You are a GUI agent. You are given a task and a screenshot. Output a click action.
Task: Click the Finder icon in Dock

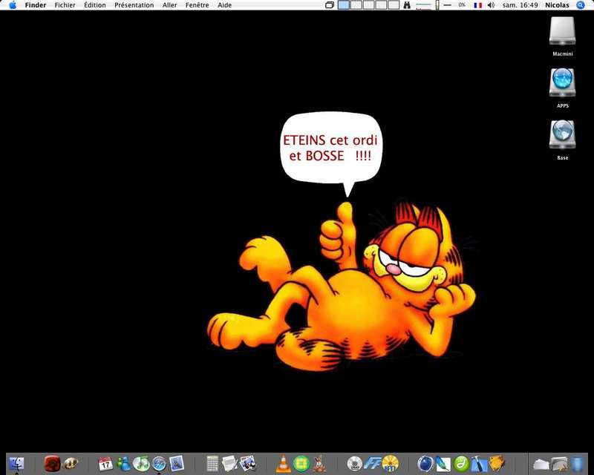click(16, 464)
